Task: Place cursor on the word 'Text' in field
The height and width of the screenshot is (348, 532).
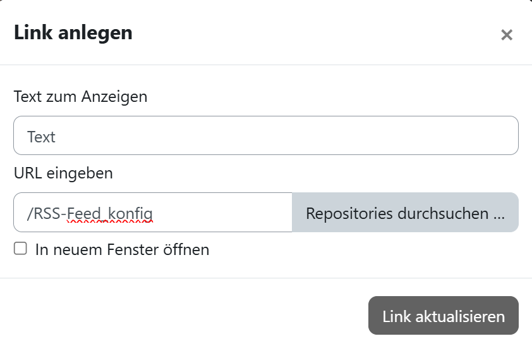Action: pos(41,137)
